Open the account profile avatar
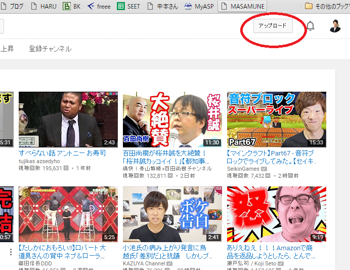Viewport: 350px width, 270px height. click(335, 26)
